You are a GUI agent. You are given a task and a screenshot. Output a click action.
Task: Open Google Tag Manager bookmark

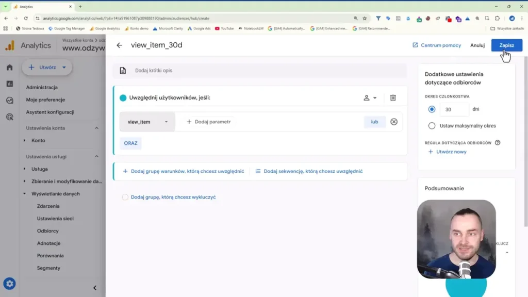67,29
